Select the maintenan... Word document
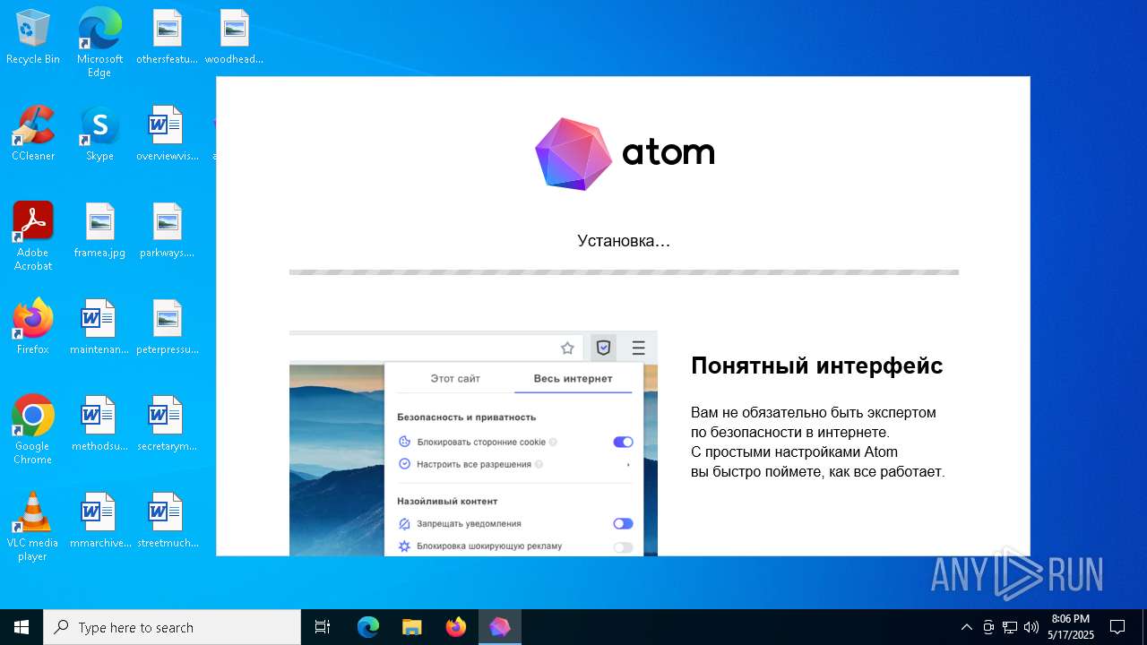The image size is (1147, 645). pyautogui.click(x=99, y=328)
